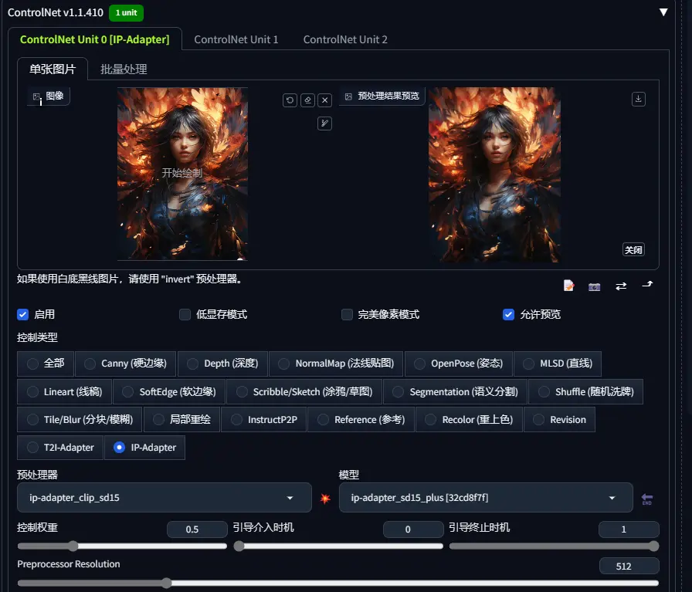Click the 控制权重 value field 0.5
This screenshot has height=592, width=692.
point(197,529)
